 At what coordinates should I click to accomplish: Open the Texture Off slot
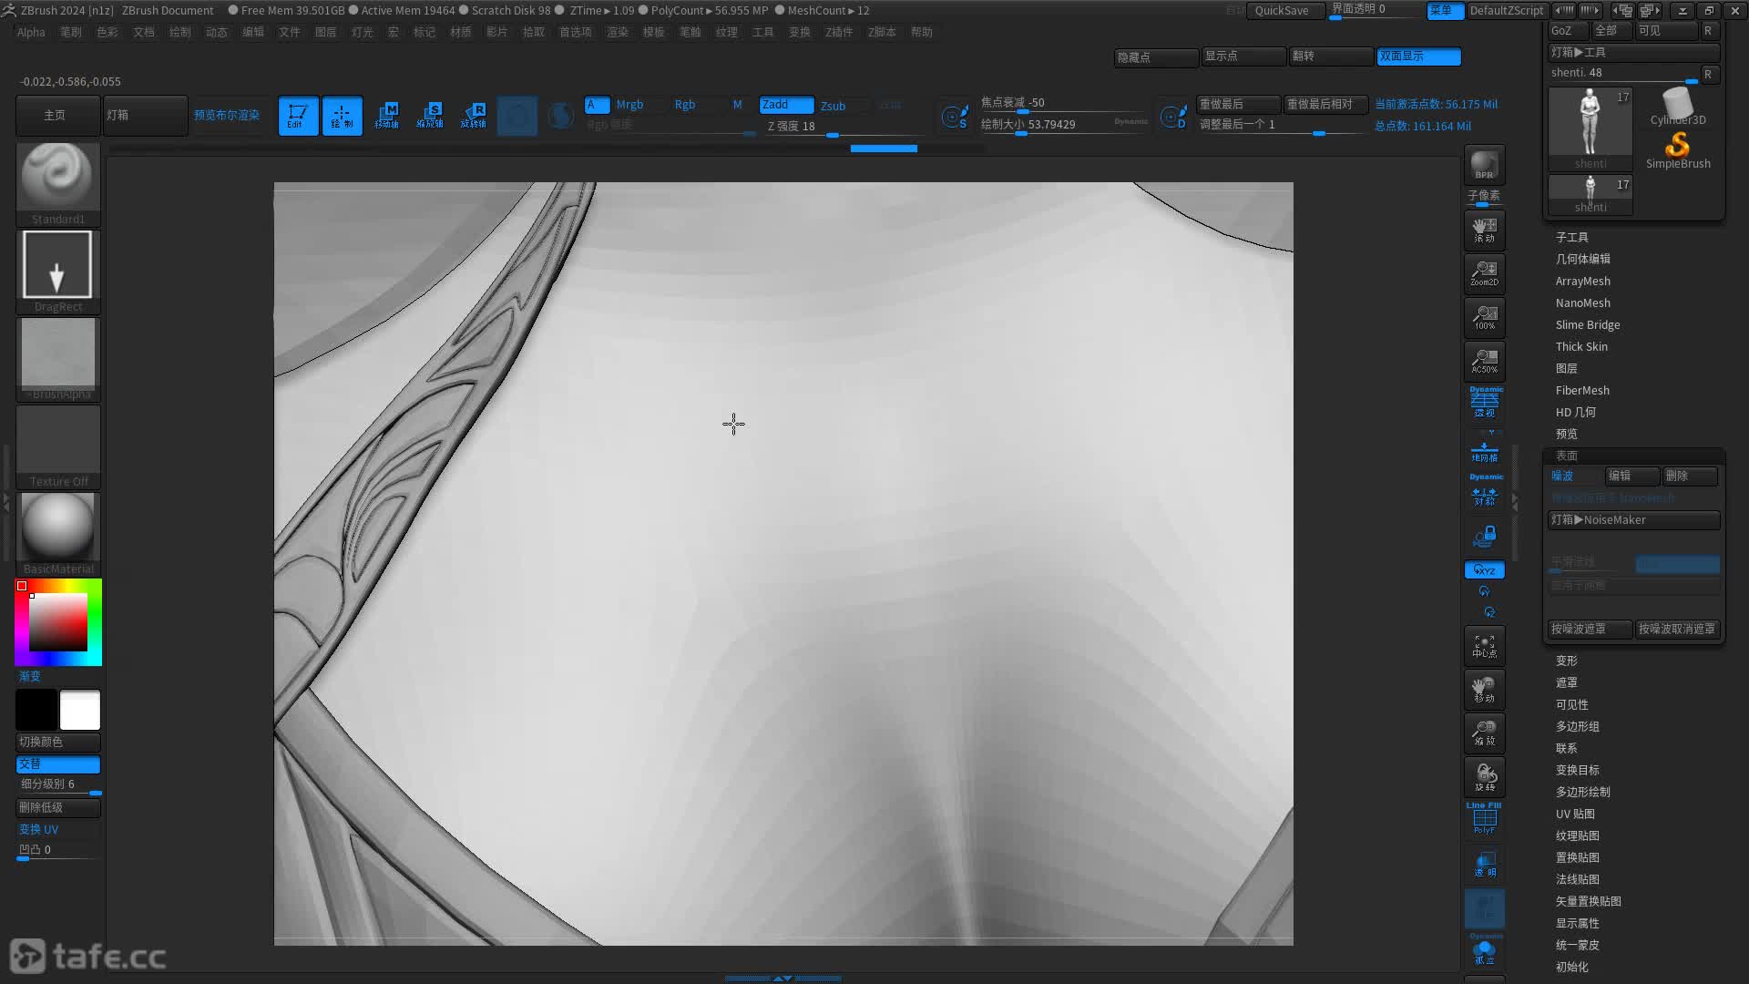tap(57, 446)
